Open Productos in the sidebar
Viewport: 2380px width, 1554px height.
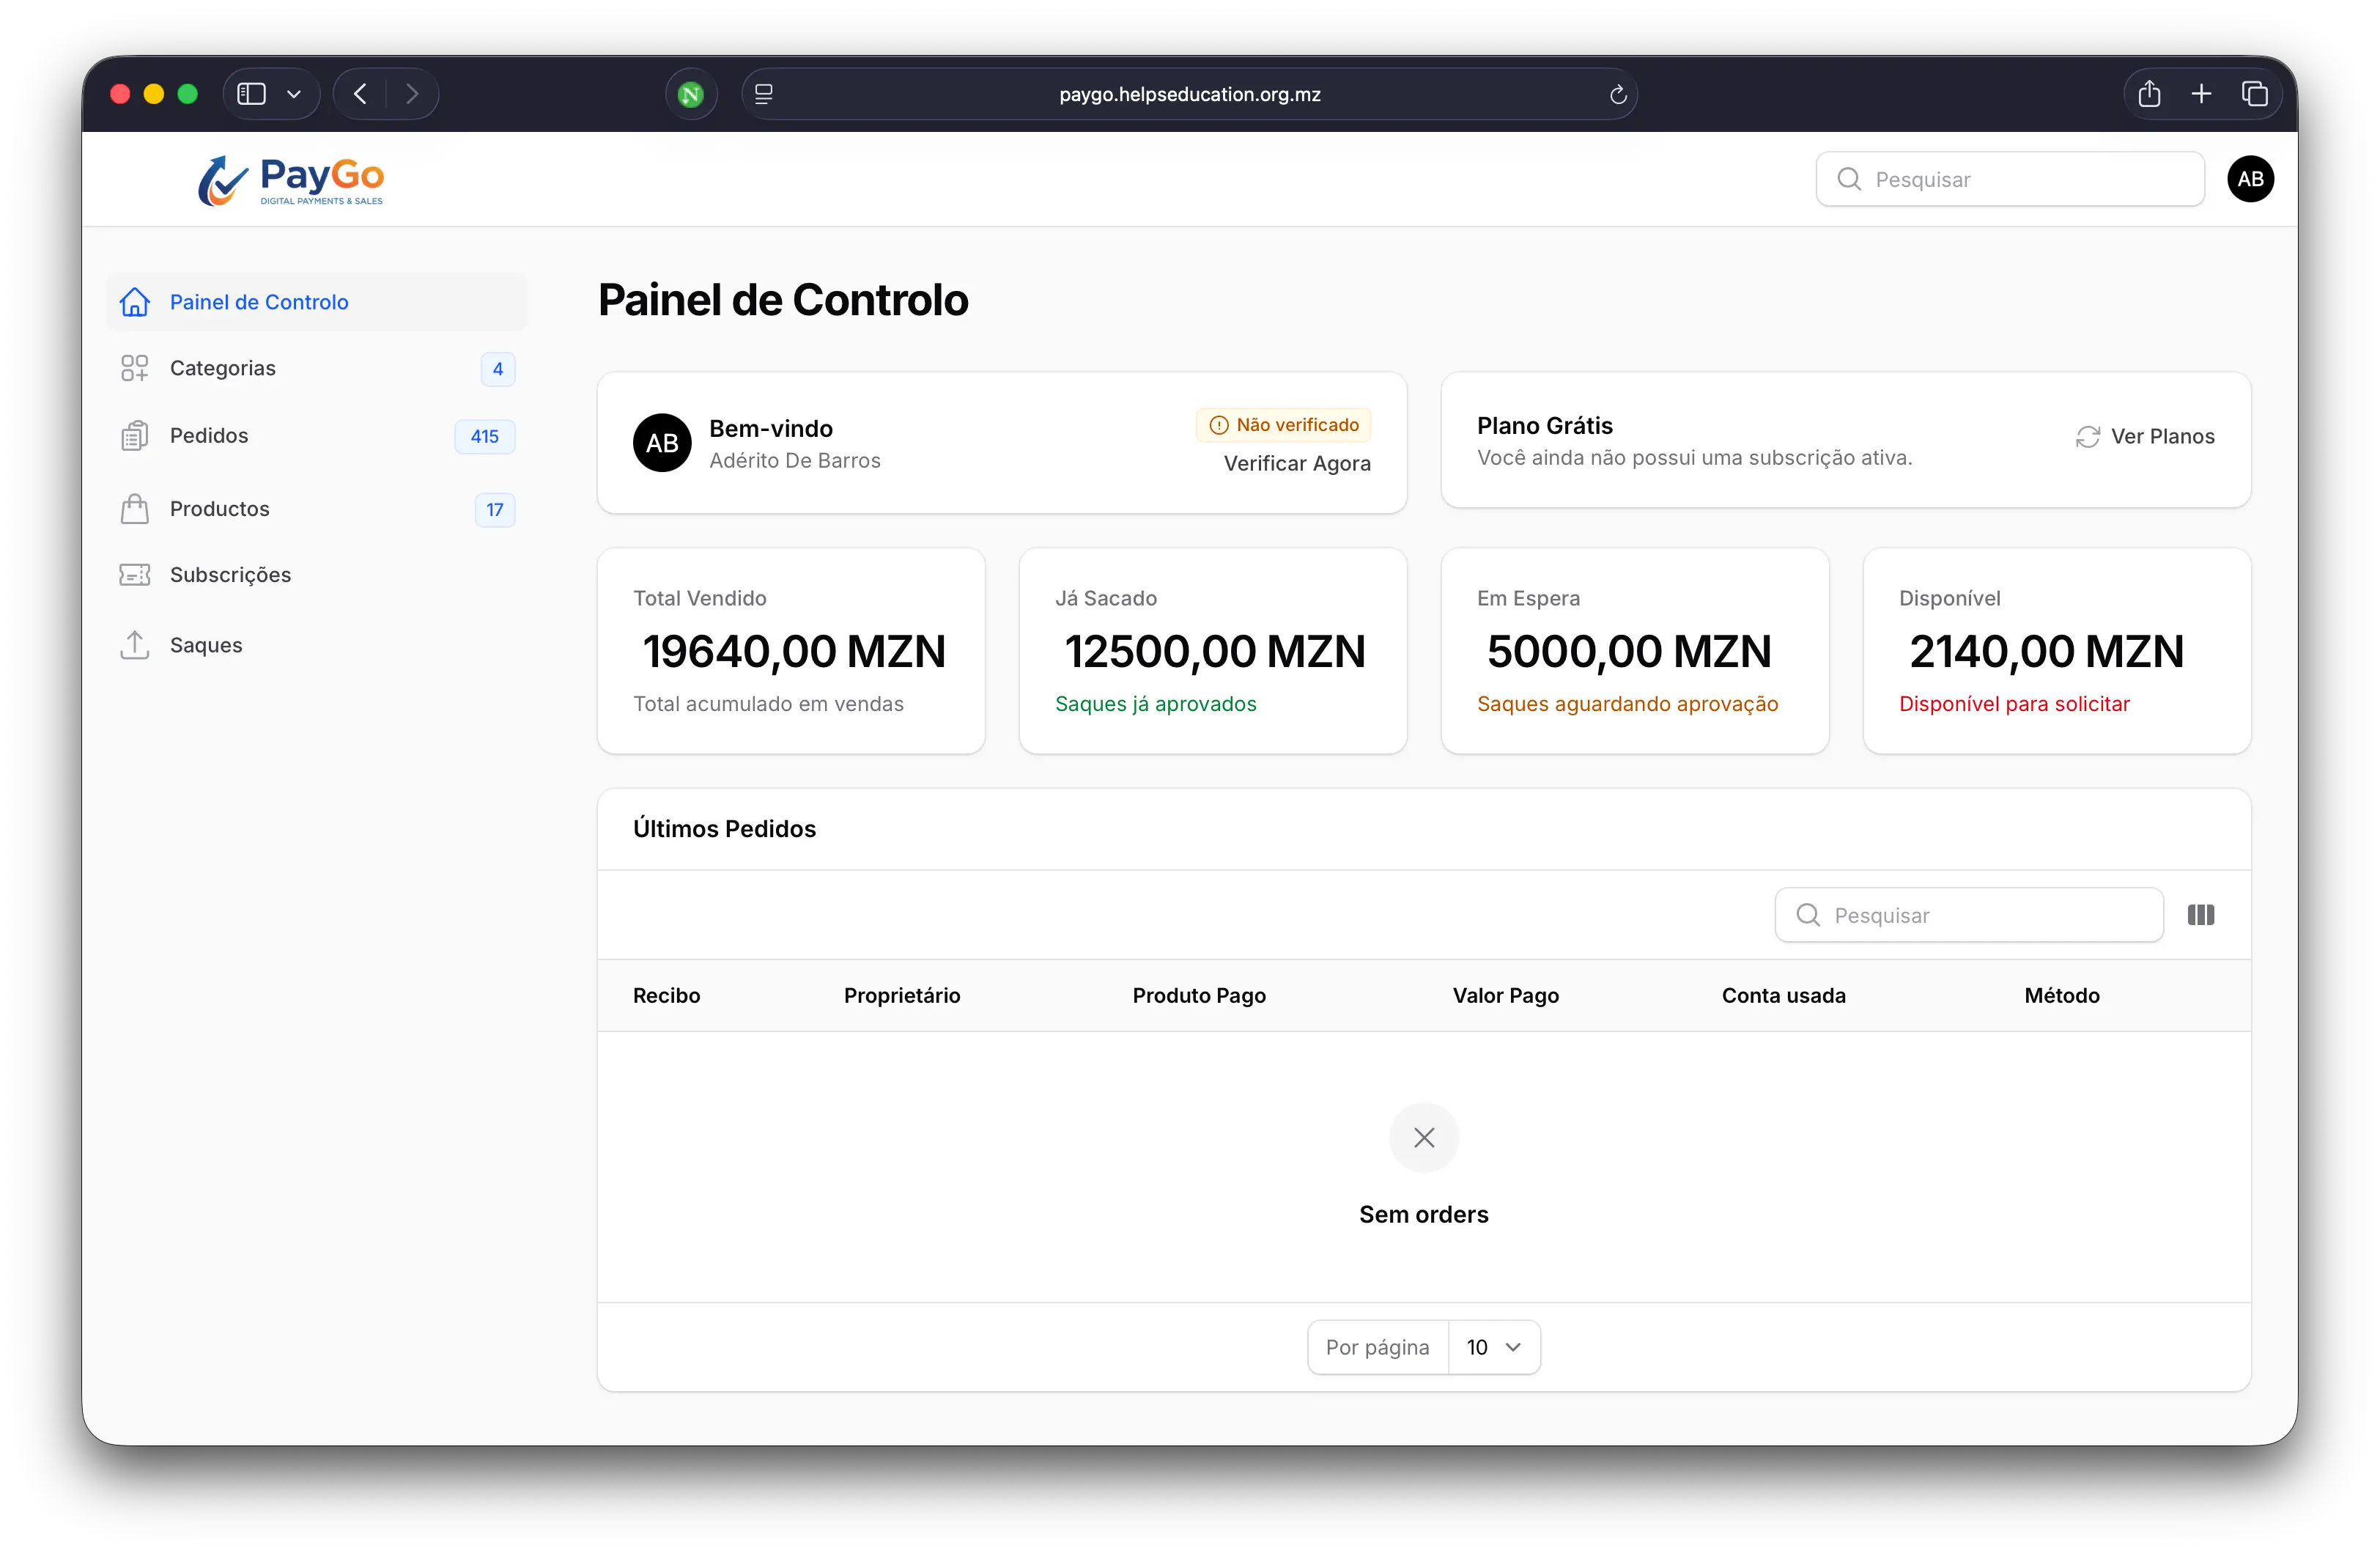tap(219, 508)
